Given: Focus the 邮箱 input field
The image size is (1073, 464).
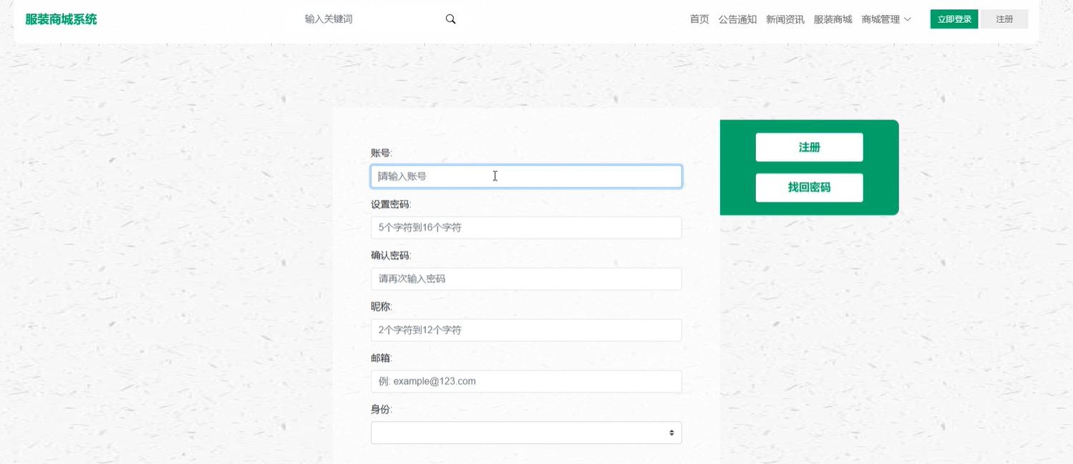Looking at the screenshot, I should [x=526, y=381].
